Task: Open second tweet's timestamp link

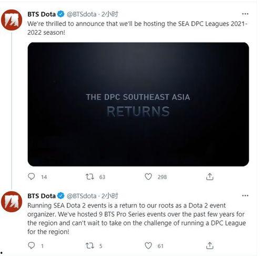Action: tap(110, 196)
